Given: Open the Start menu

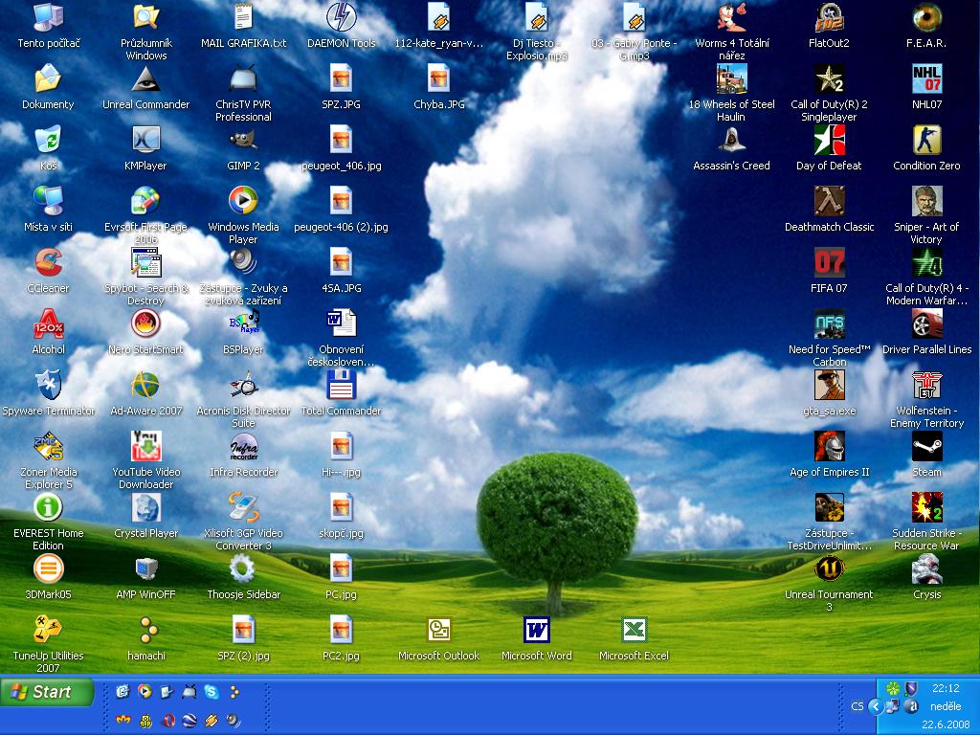Looking at the screenshot, I should 46,692.
